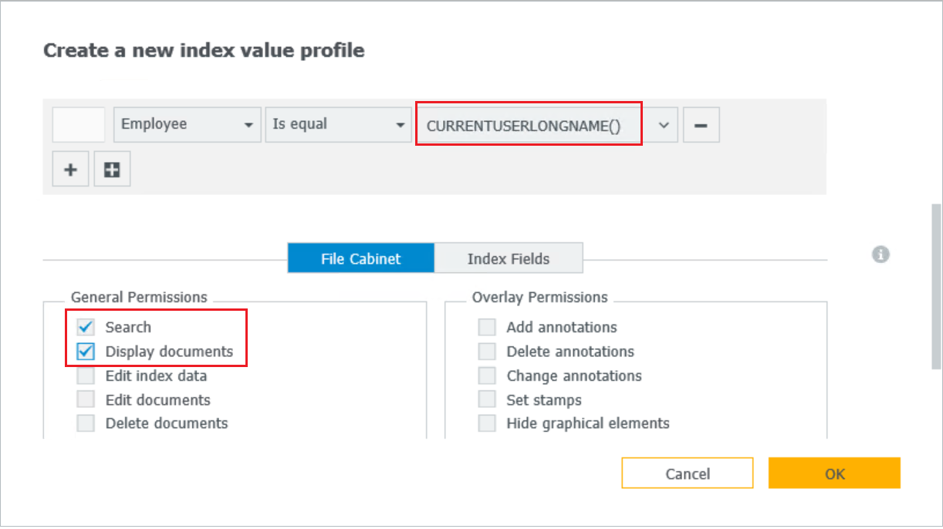This screenshot has width=943, height=529.
Task: Switch to the Index Fields tab
Action: click(508, 259)
